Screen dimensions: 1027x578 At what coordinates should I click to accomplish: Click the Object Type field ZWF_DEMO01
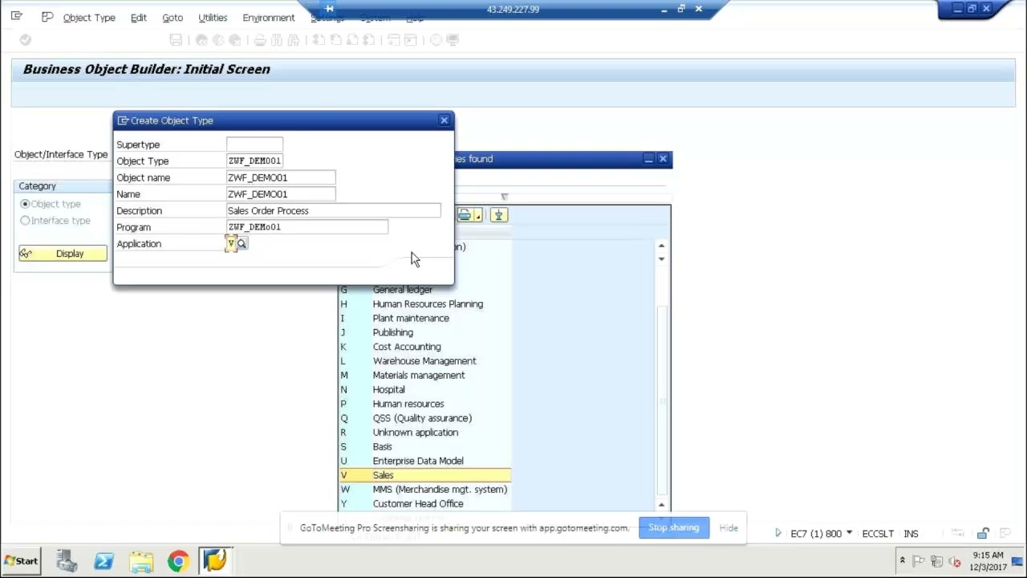(x=254, y=161)
